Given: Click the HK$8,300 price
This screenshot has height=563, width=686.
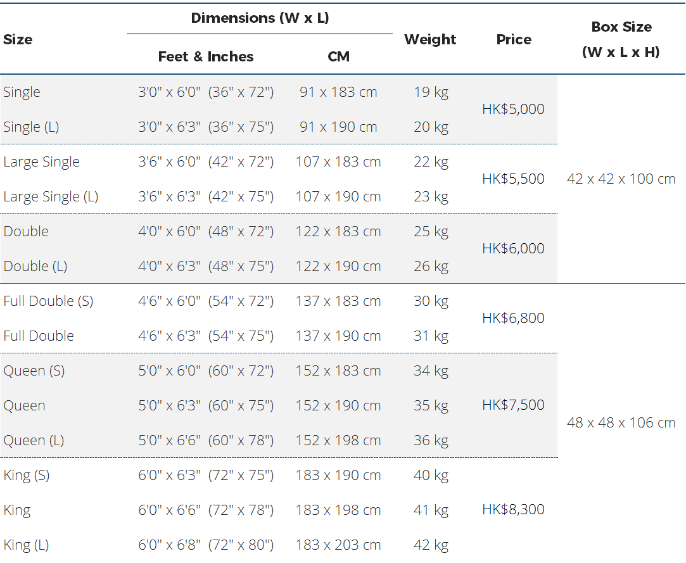Looking at the screenshot, I should click(513, 509).
